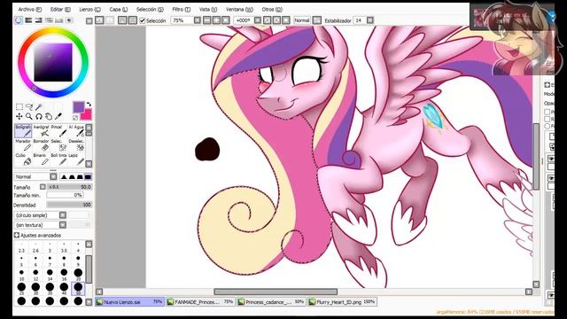The height and width of the screenshot is (319, 567).
Task: Open the Ventana menu
Action: coord(239,9)
